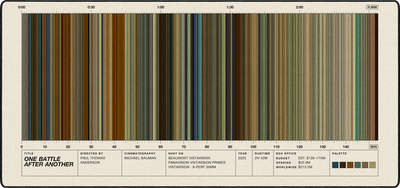Select the dark brown palette swatch
400x188 pixels.
(343, 165)
